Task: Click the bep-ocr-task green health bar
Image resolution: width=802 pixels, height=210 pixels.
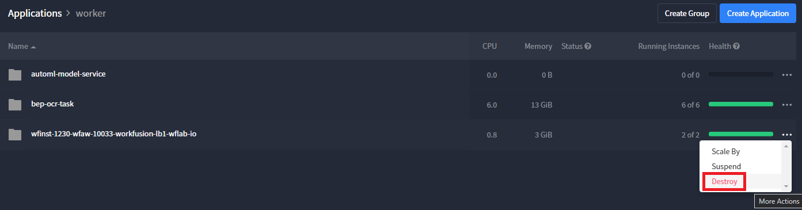Action: pos(740,104)
